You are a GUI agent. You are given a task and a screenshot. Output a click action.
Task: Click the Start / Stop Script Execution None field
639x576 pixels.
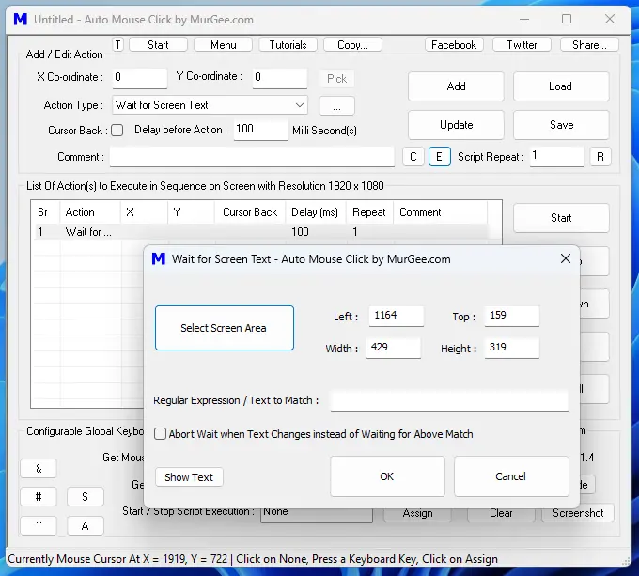point(317,514)
